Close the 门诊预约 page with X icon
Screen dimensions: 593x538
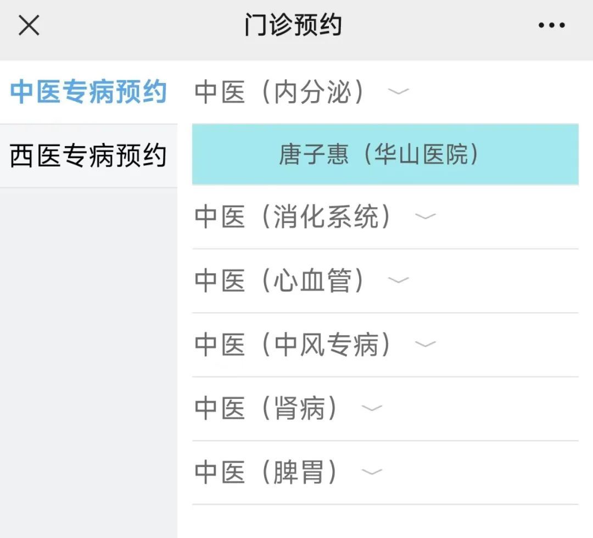(29, 25)
